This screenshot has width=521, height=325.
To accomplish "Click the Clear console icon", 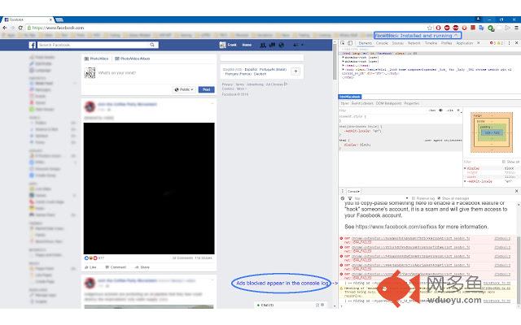I will point(343,198).
